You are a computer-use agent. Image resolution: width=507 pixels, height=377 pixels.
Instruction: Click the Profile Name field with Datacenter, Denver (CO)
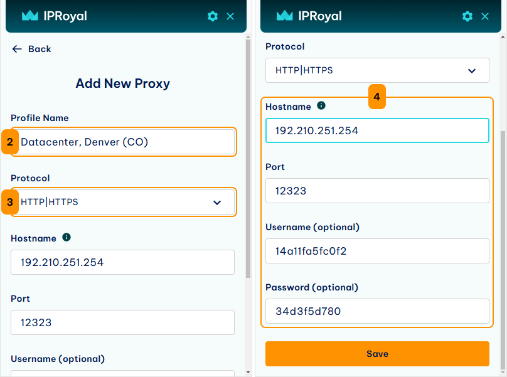tap(122, 142)
